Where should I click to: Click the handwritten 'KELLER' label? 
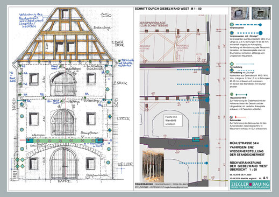[x=126, y=164]
